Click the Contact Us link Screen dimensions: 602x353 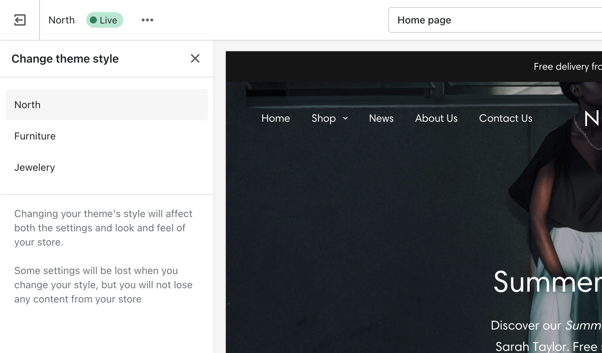[x=505, y=118]
